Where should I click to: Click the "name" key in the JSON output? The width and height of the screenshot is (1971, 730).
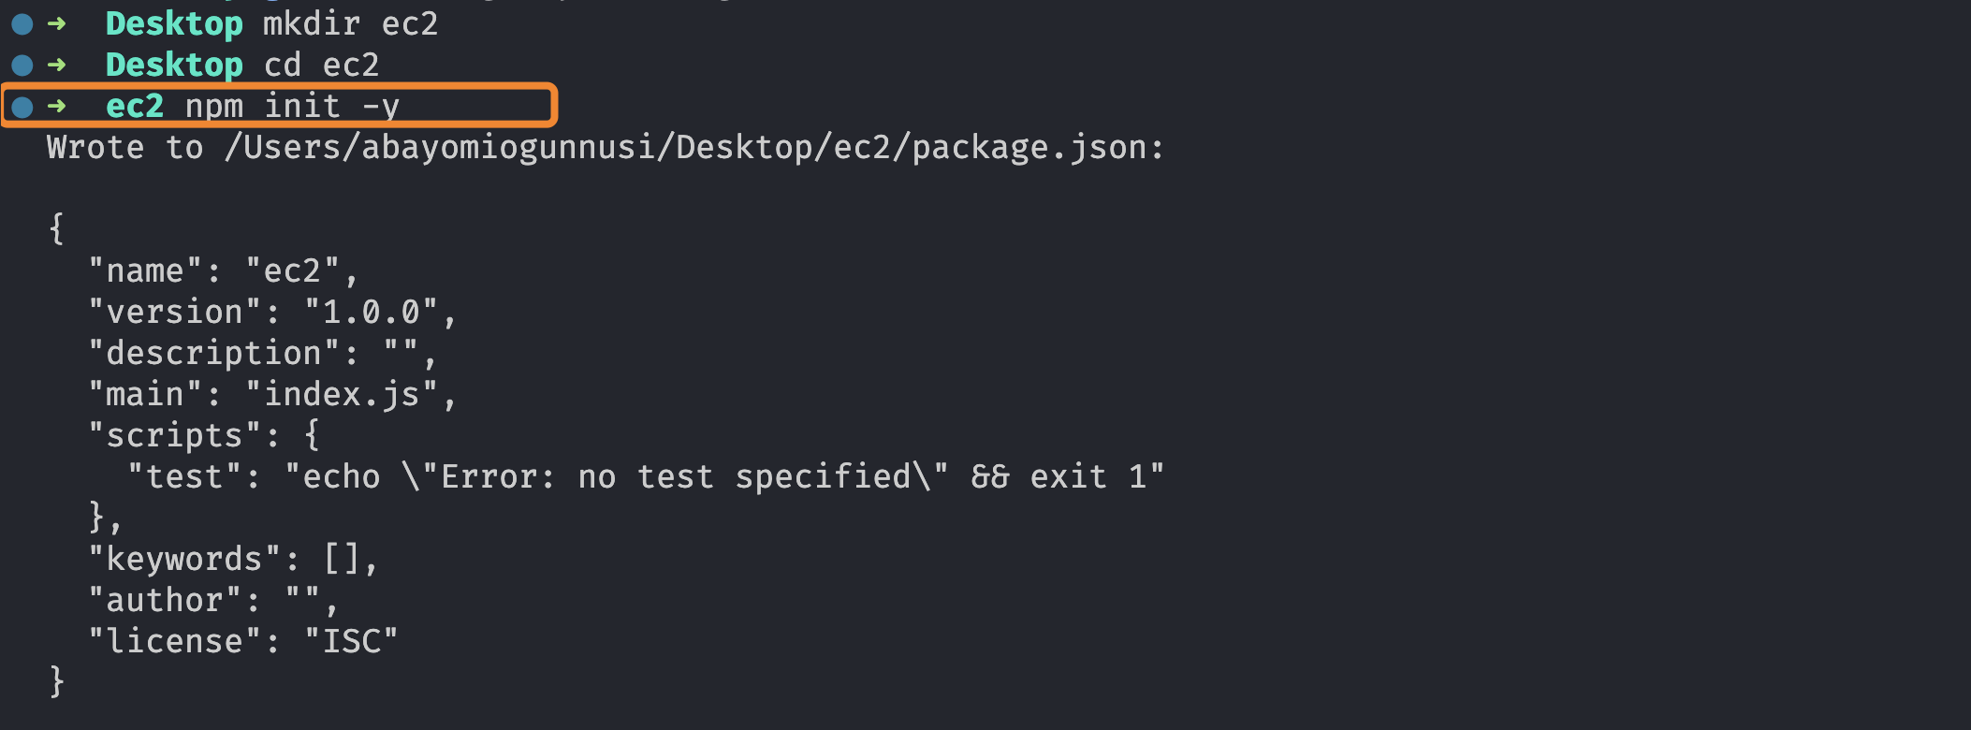click(x=145, y=271)
